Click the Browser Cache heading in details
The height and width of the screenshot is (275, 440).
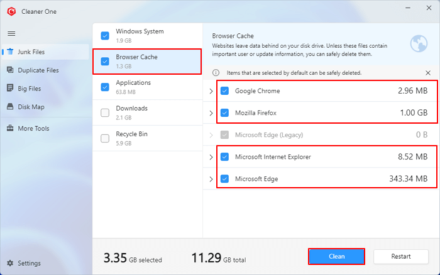(233, 36)
